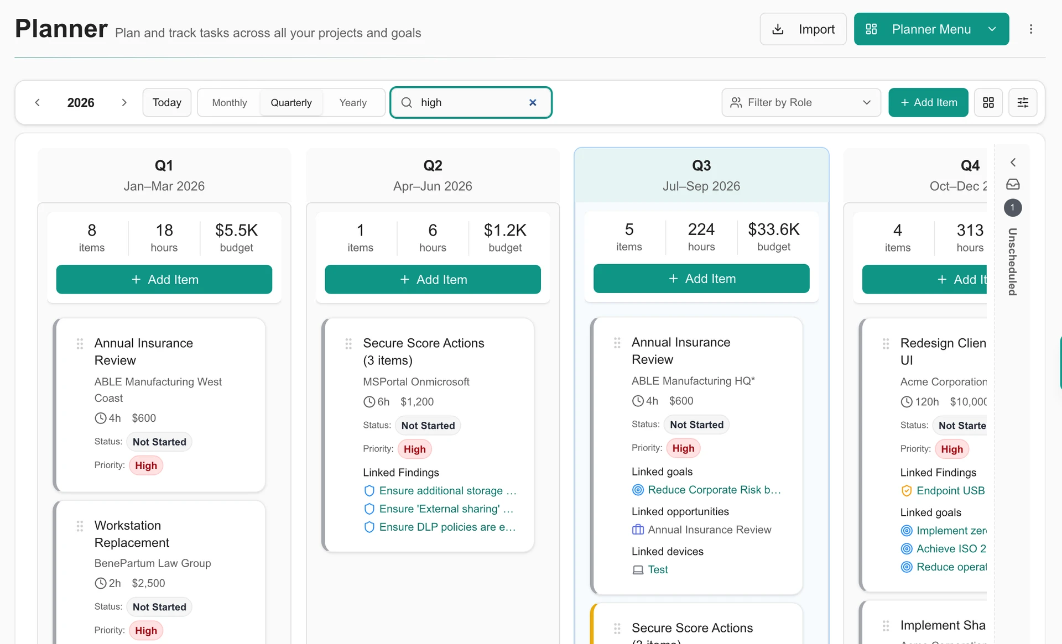
Task: Open Ensure DLP policies finding link
Action: pyautogui.click(x=447, y=527)
